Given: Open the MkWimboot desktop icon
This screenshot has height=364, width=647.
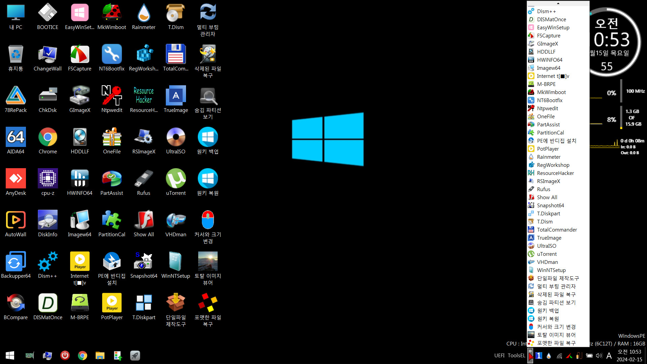Looking at the screenshot, I should 112,17.
